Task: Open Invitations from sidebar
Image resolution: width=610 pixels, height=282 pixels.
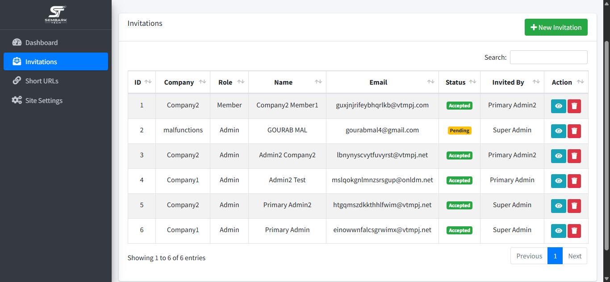Action: [56, 61]
